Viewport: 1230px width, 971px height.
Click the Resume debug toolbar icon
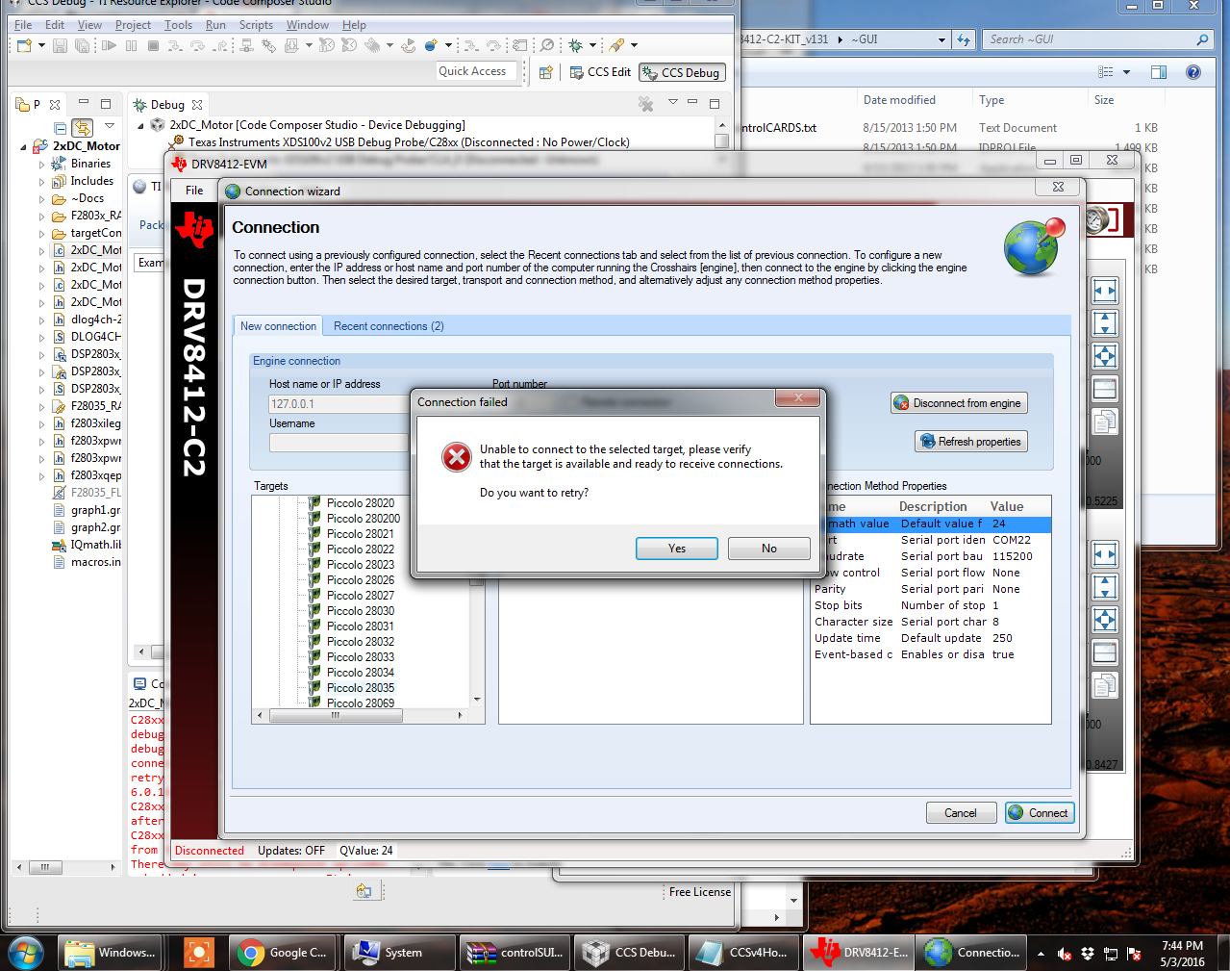pyautogui.click(x=109, y=45)
